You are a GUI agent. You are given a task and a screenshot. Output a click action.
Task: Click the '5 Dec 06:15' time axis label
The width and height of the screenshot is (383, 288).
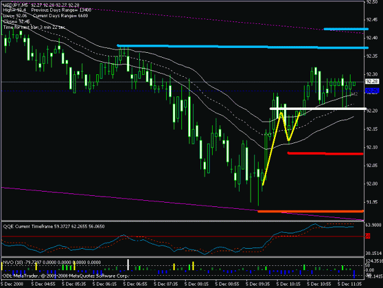tap(105, 284)
